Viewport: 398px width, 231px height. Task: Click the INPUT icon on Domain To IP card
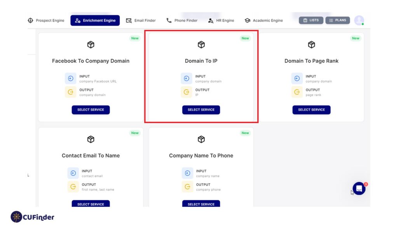(187, 79)
